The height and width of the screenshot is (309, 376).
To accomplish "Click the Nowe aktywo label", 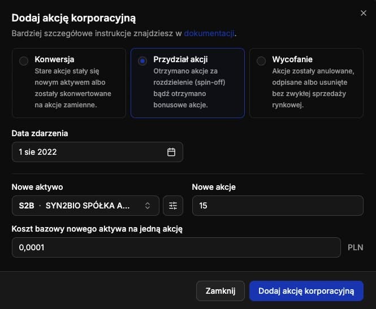I will (x=37, y=187).
